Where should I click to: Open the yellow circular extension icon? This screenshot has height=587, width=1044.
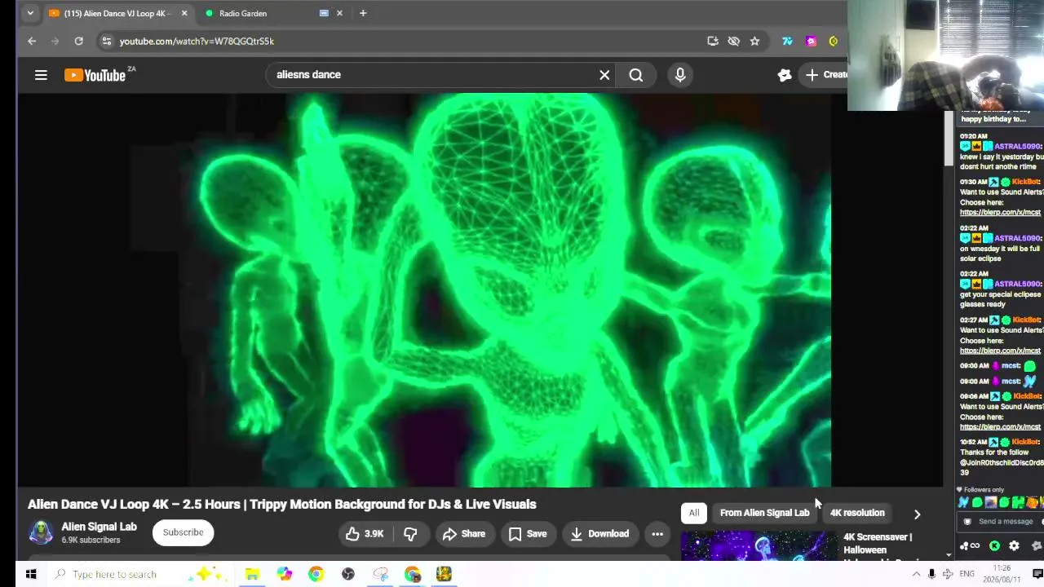pyautogui.click(x=833, y=41)
